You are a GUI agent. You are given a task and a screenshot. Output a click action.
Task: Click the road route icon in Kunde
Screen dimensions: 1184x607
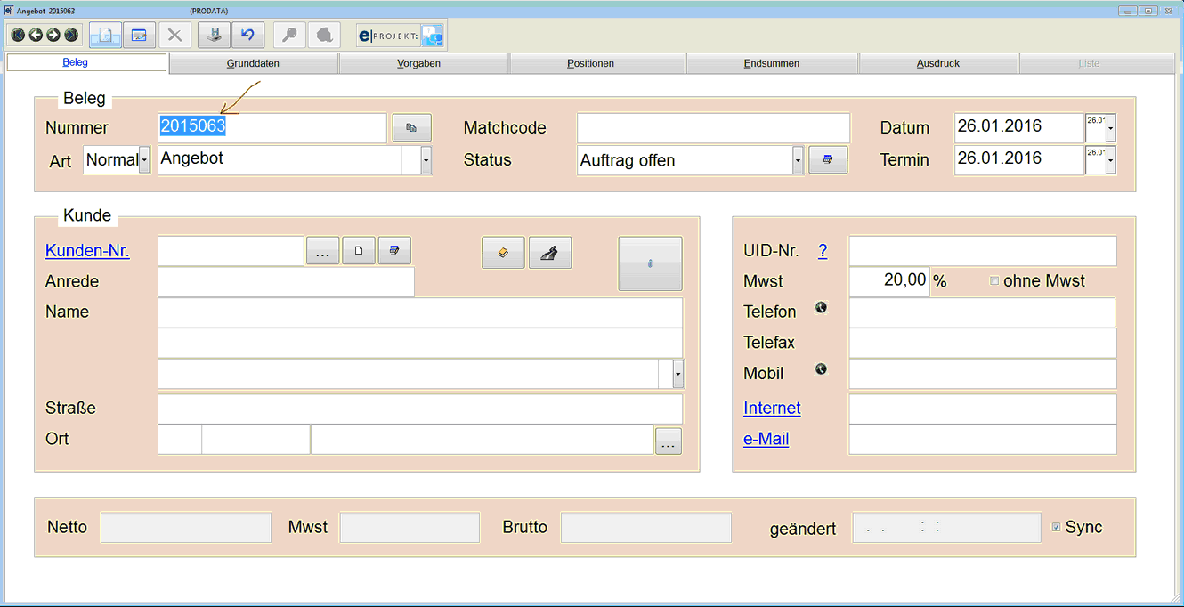pyautogui.click(x=549, y=253)
